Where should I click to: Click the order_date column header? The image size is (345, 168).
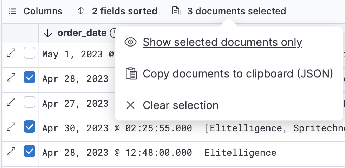pos(82,33)
